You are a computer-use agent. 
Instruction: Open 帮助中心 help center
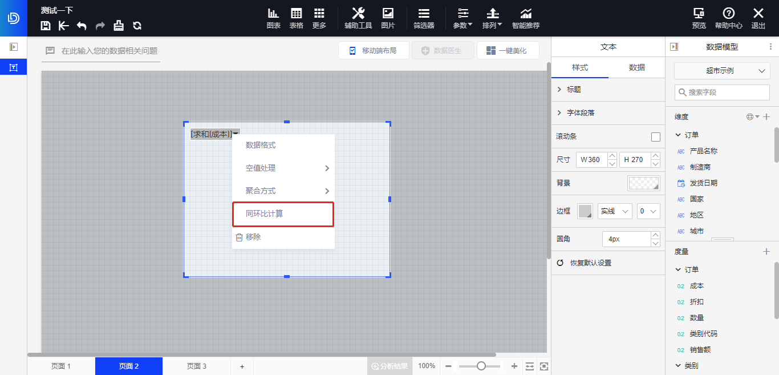coord(728,18)
